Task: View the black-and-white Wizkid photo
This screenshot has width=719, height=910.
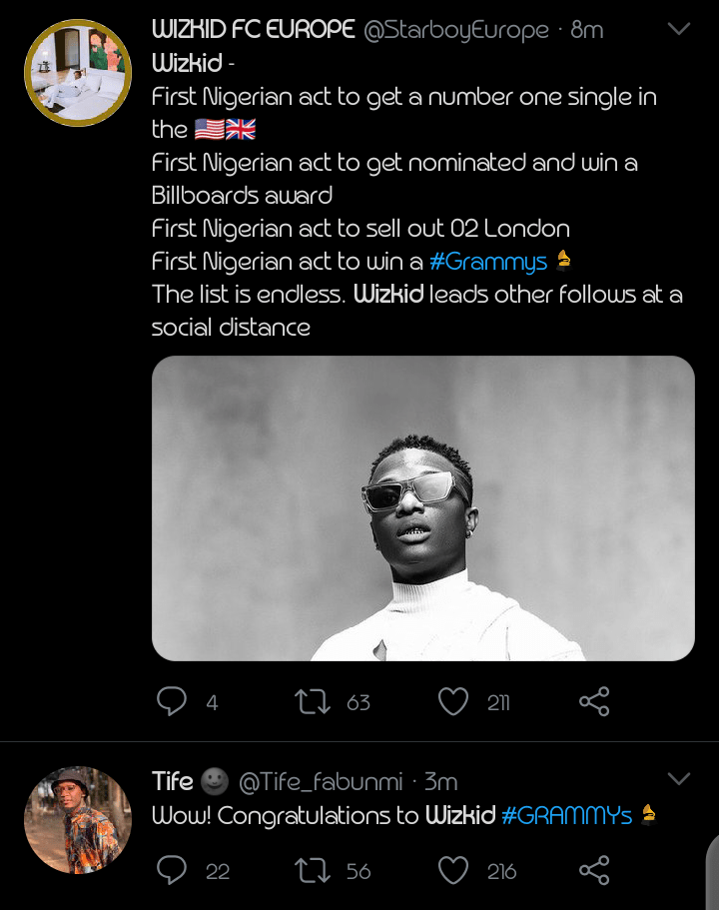Action: pos(422,508)
